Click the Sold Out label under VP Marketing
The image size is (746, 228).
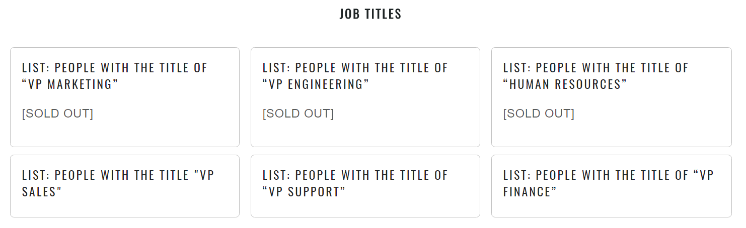(57, 113)
